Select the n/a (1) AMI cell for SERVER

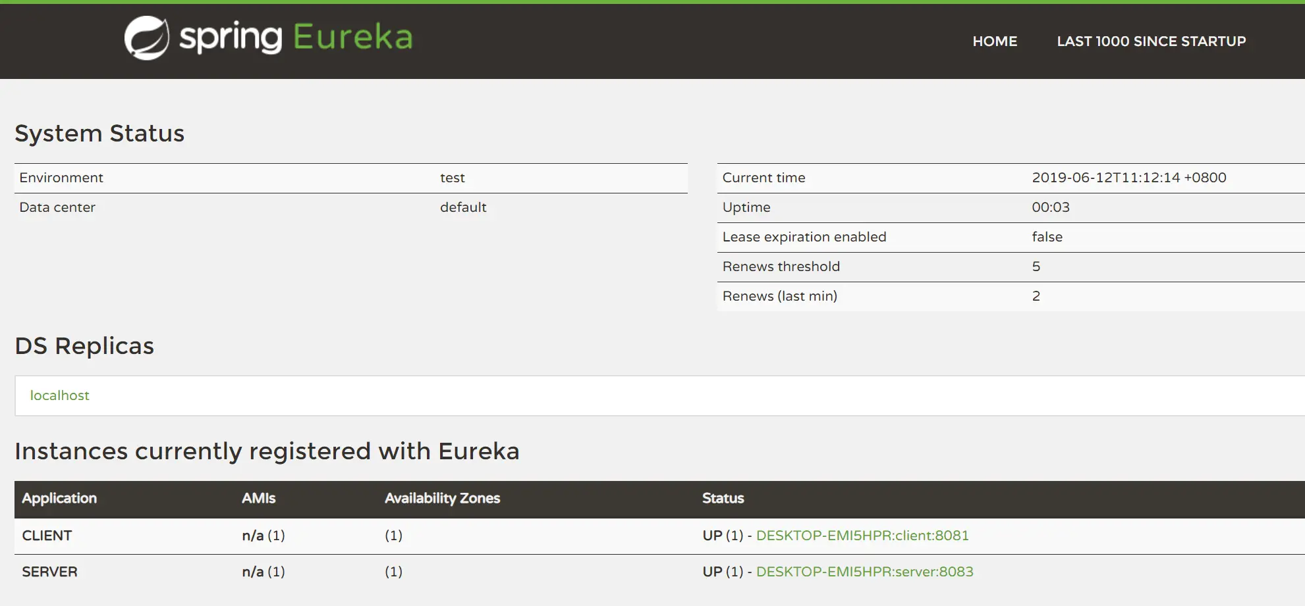point(264,572)
